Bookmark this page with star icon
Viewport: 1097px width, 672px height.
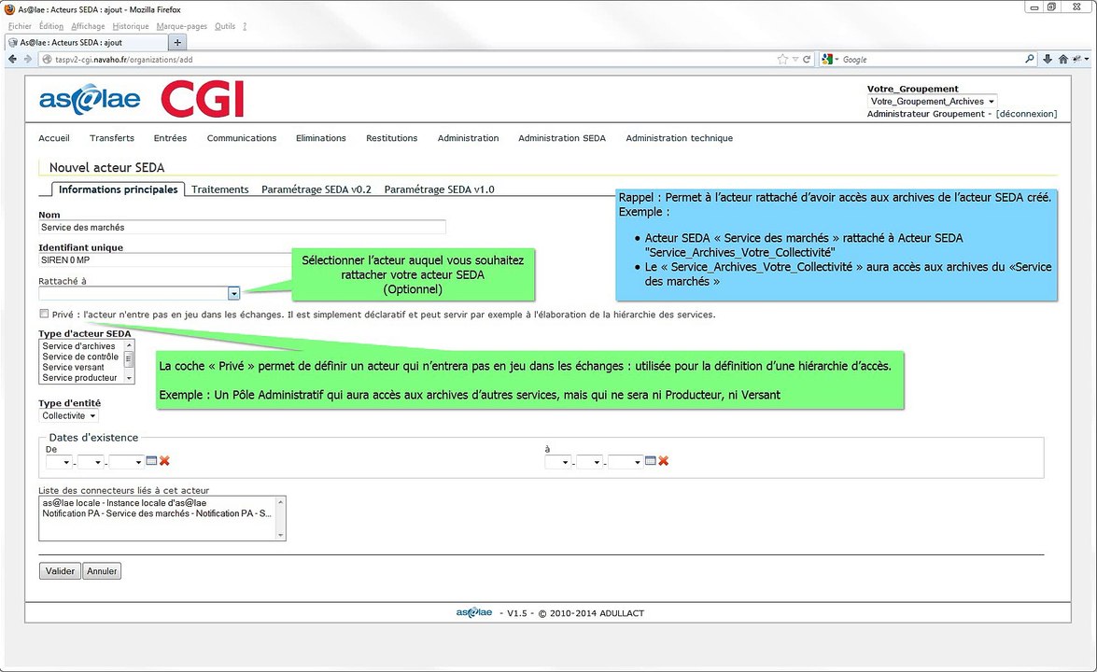782,60
